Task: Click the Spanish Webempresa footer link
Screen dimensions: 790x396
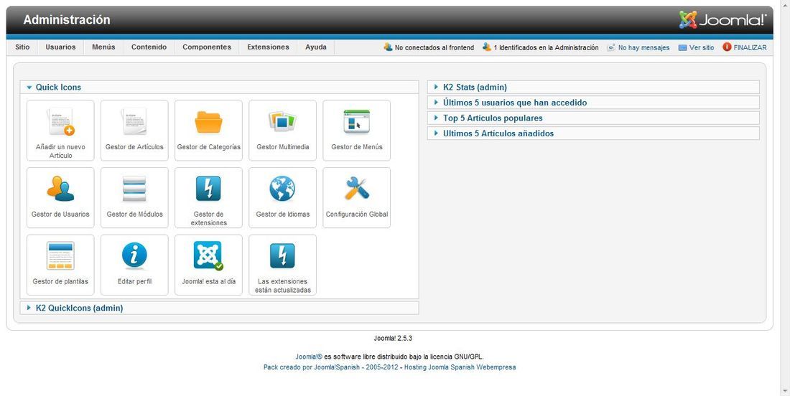Action: [x=483, y=367]
